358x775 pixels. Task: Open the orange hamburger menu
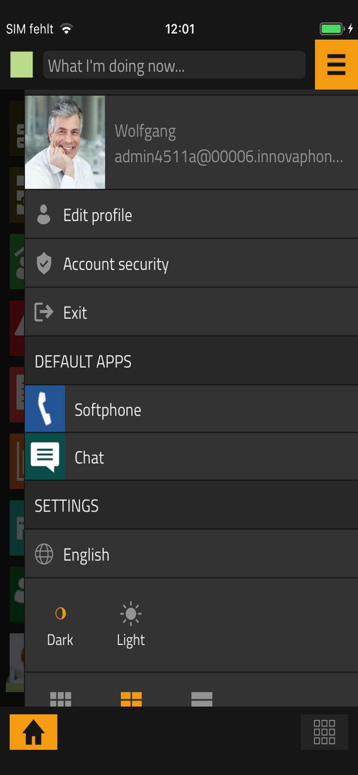pyautogui.click(x=336, y=65)
